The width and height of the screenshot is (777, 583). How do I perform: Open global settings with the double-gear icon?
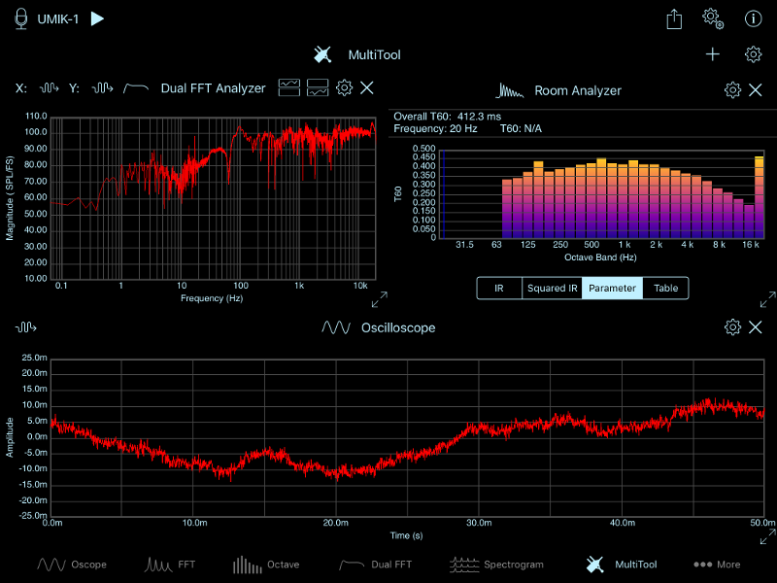click(713, 18)
